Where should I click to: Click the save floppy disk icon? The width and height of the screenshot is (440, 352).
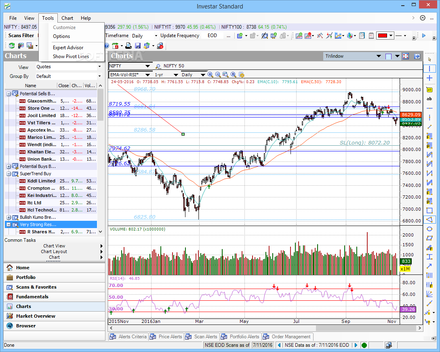point(137,46)
